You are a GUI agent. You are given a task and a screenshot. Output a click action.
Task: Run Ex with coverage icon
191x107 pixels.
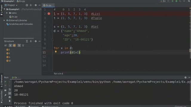coord(180,1)
